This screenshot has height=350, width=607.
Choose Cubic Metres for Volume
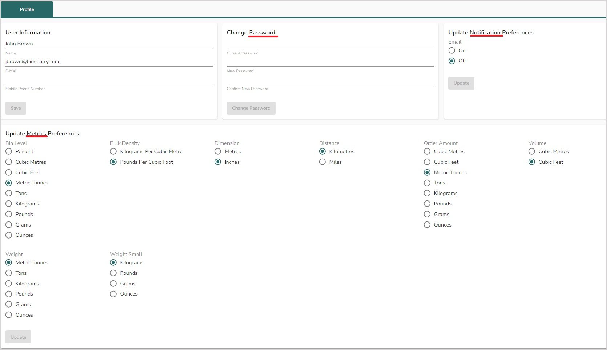coord(531,151)
